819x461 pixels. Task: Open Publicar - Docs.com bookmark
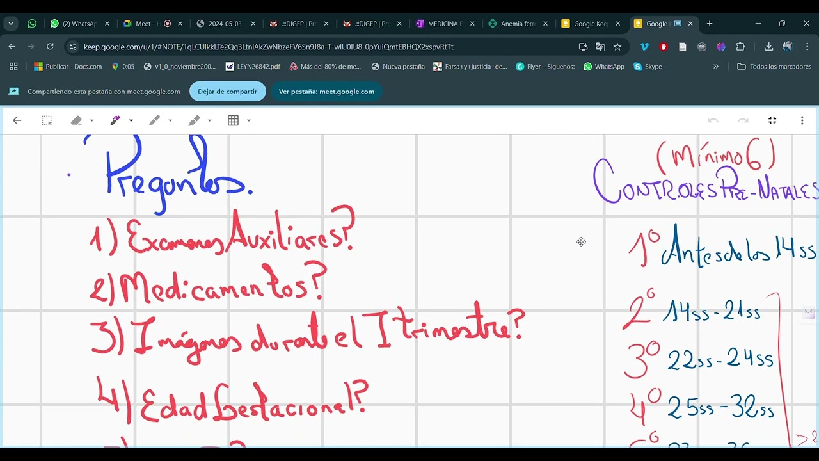click(68, 67)
